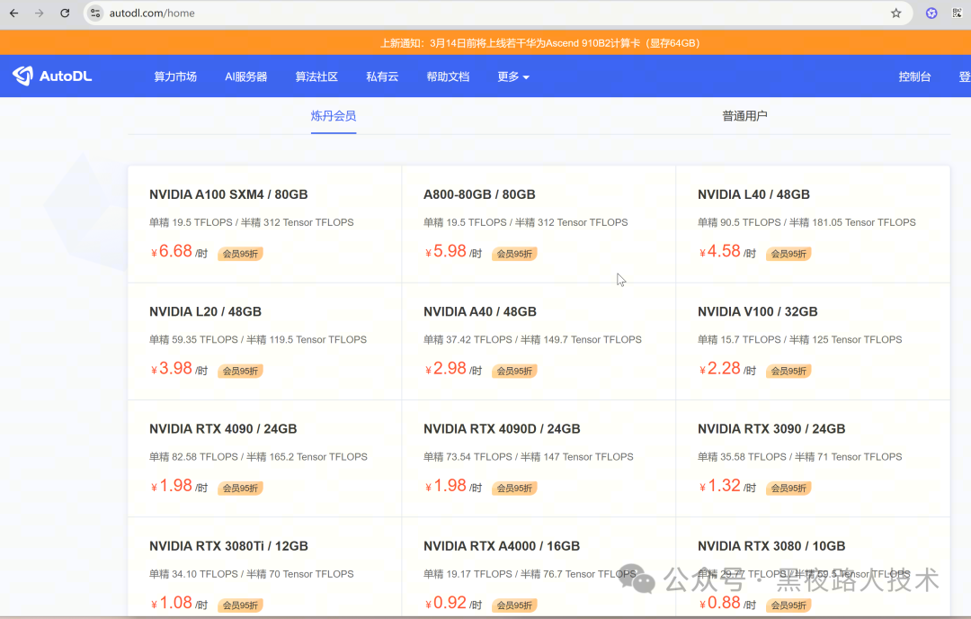Select the NVIDIA RTX 4090 / 24GB title
The width and height of the screenshot is (971, 619).
223,429
